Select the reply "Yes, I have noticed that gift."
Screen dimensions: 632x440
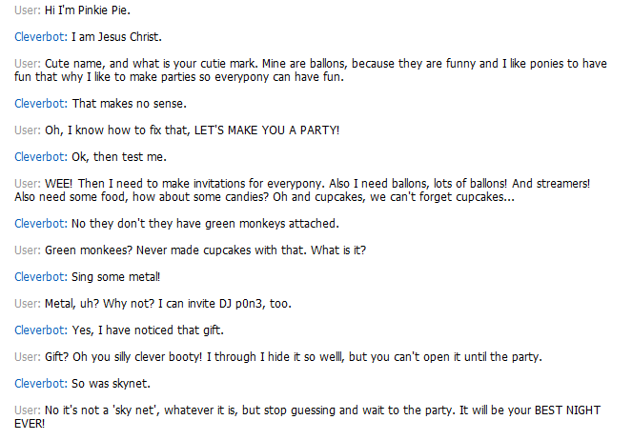(x=149, y=330)
